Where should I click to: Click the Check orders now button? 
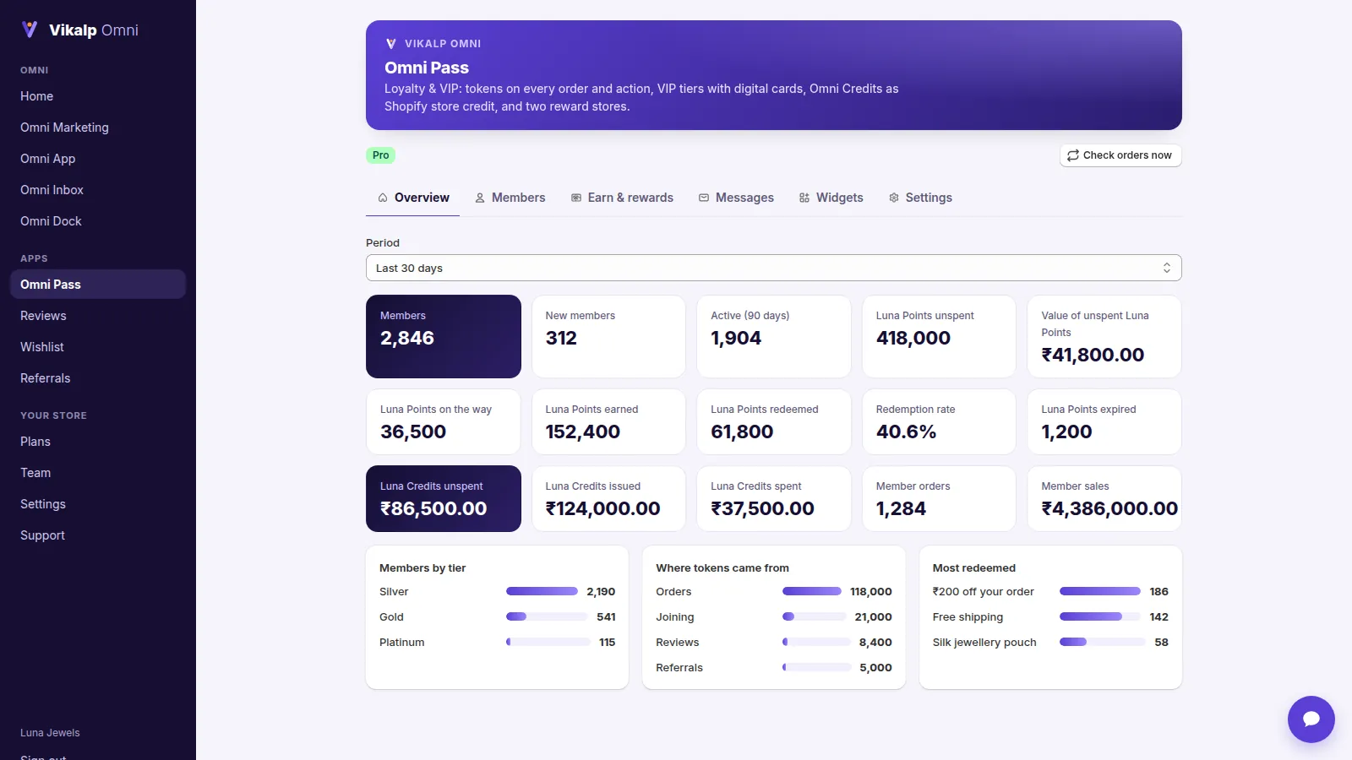point(1120,155)
